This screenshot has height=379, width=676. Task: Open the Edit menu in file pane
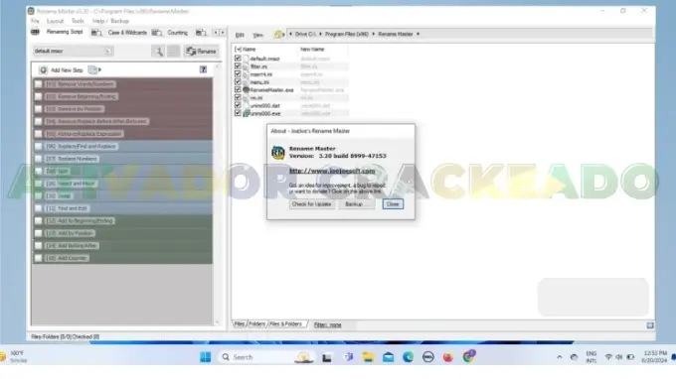[240, 35]
